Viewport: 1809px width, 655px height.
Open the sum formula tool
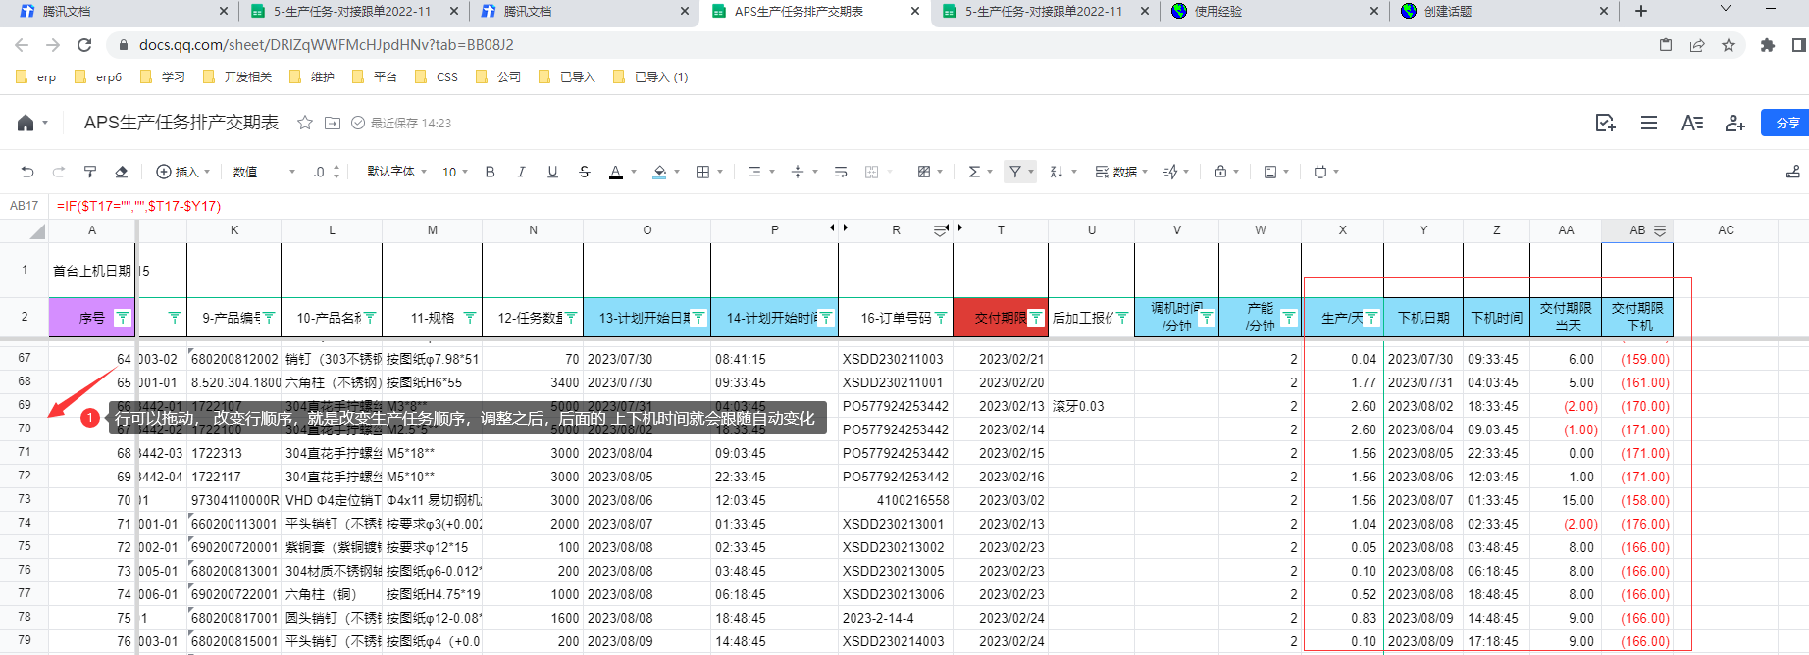click(974, 172)
